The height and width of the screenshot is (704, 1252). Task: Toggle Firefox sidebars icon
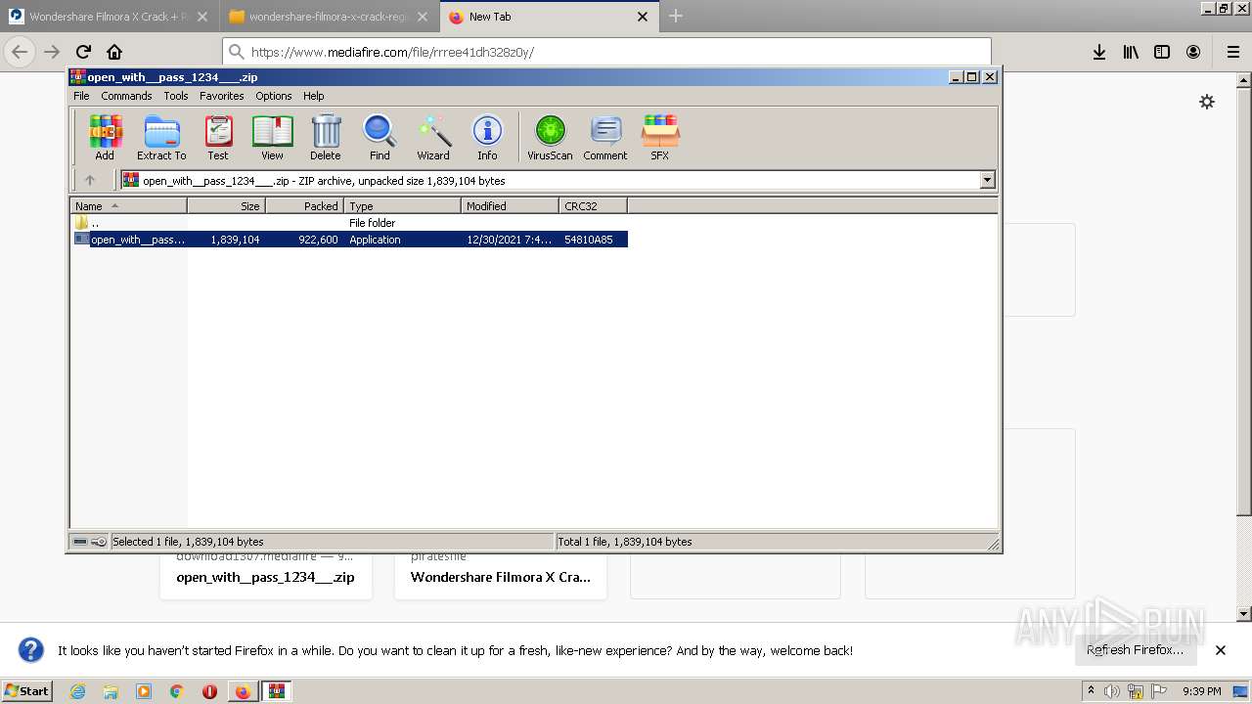pos(1162,52)
